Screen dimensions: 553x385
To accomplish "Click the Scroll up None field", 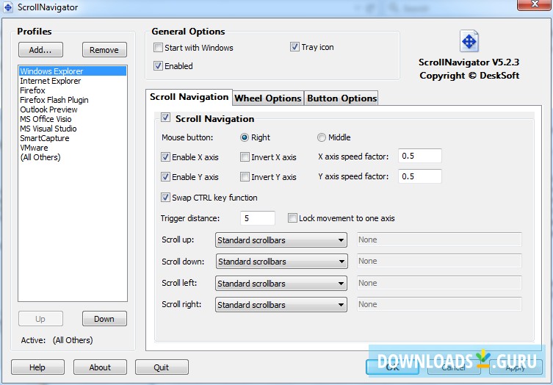I will [x=439, y=240].
